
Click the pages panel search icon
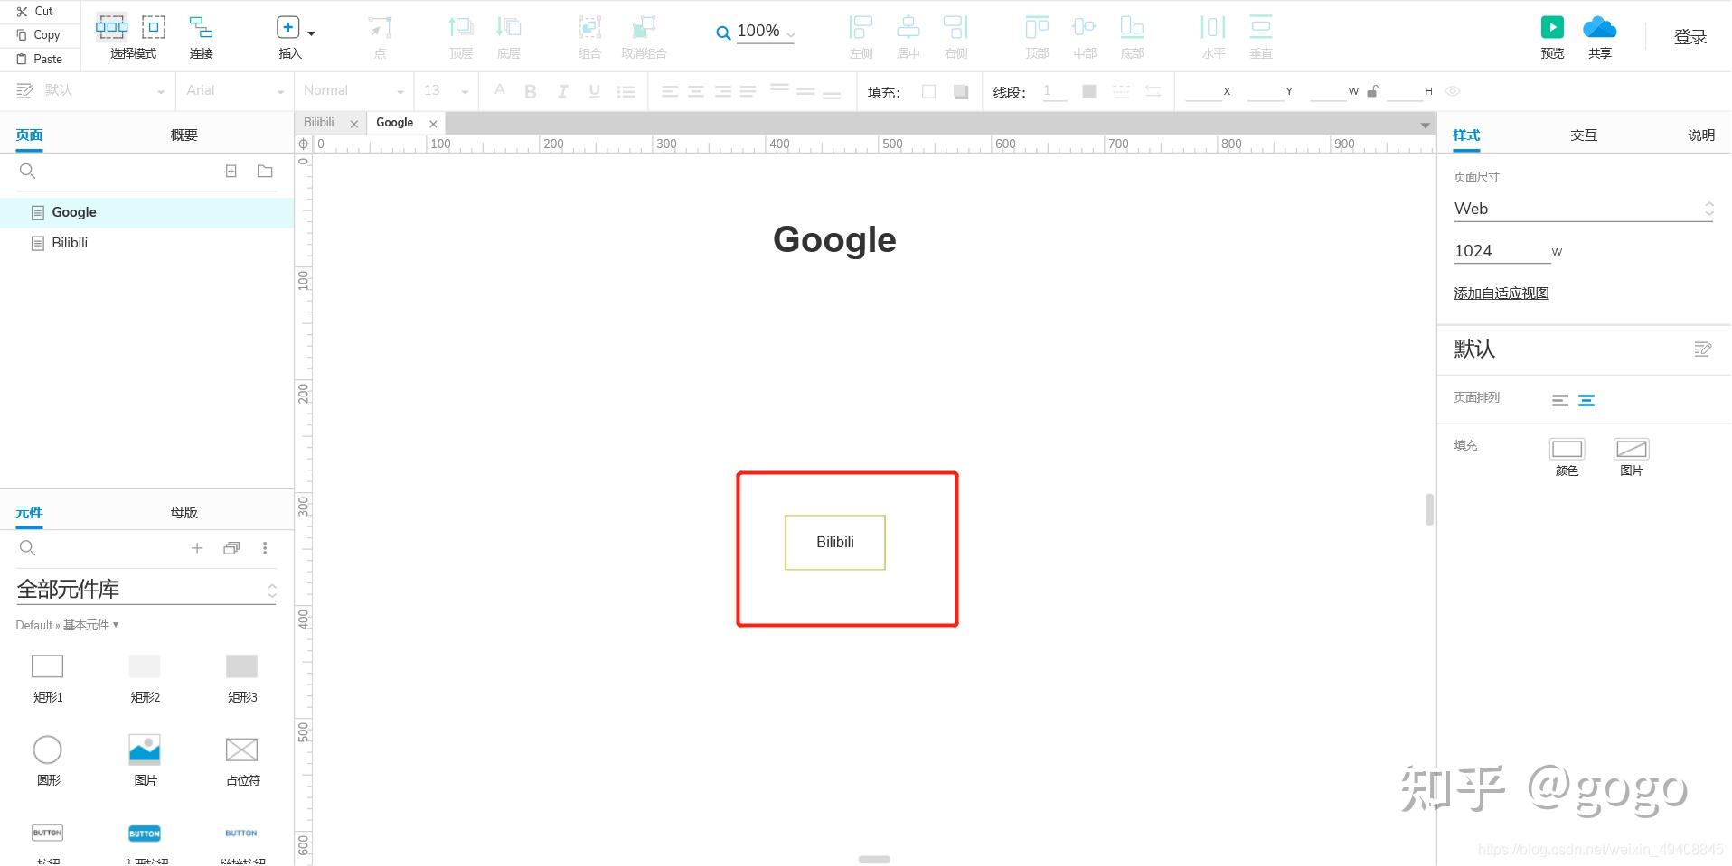[27, 171]
